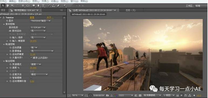Screen dimensions: 208x98
Task: Open the 影像准备 dropdown
Action: [x=42, y=51]
